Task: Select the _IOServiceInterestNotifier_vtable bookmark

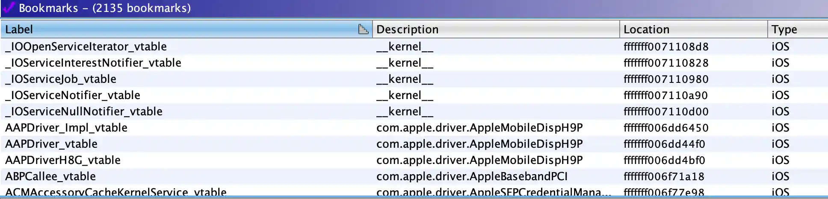Action: coord(93,63)
